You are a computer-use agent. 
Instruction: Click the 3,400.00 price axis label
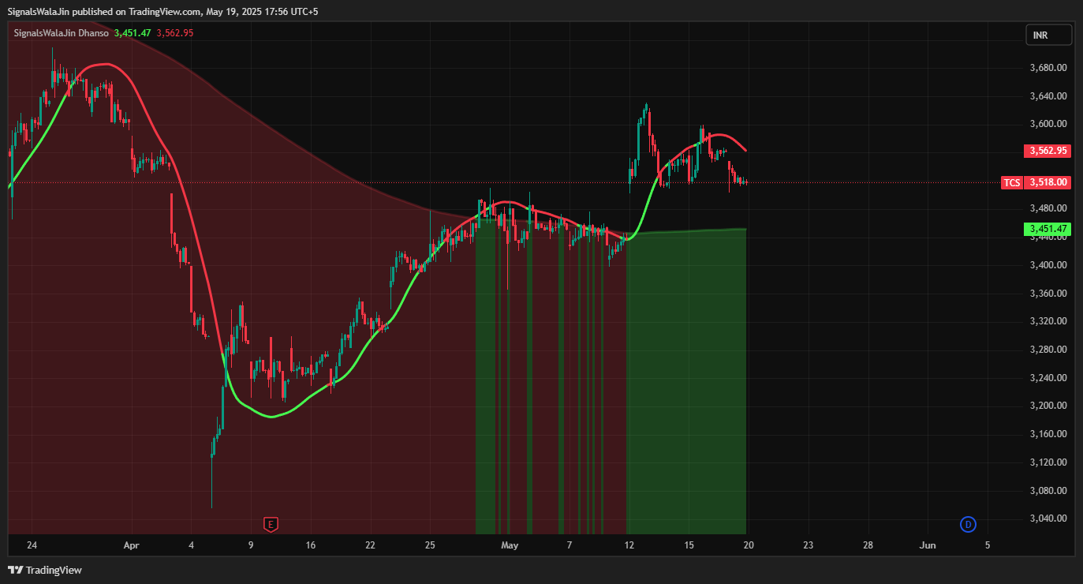1048,265
